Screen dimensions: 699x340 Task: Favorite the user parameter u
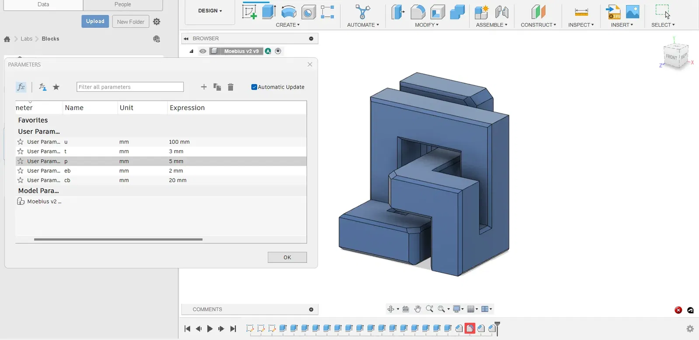pyautogui.click(x=20, y=142)
